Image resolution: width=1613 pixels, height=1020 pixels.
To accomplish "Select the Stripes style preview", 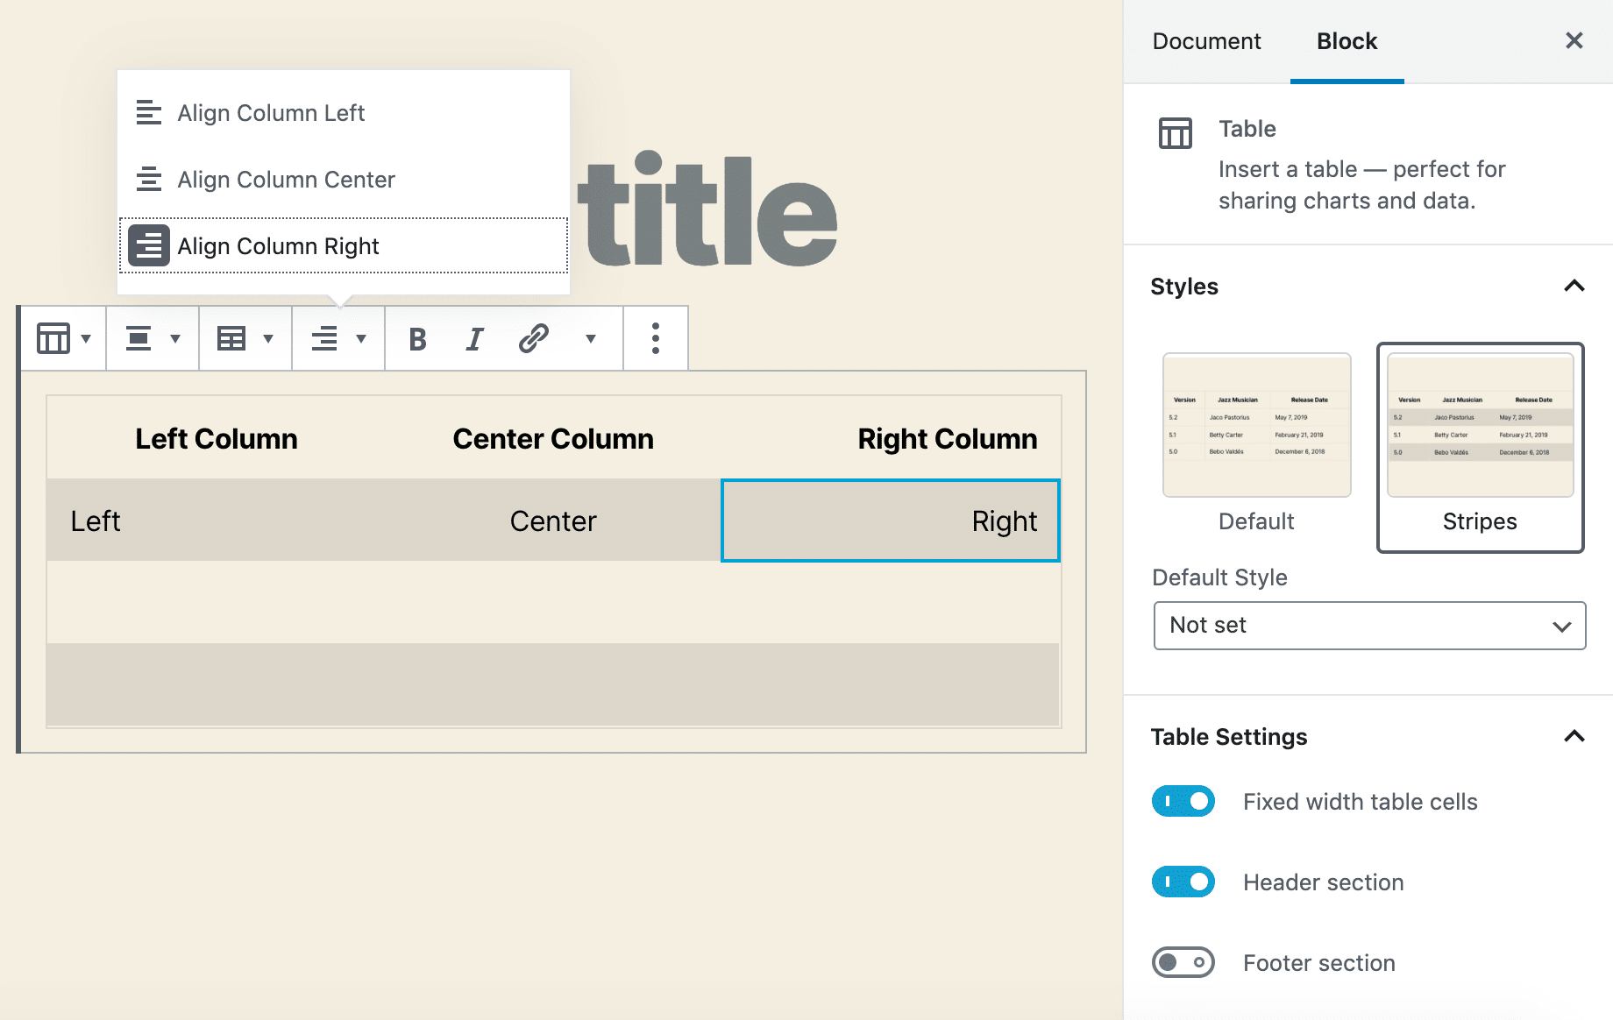I will point(1480,425).
